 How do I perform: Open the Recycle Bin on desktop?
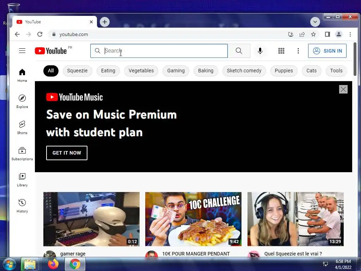pyautogui.click(x=13, y=8)
